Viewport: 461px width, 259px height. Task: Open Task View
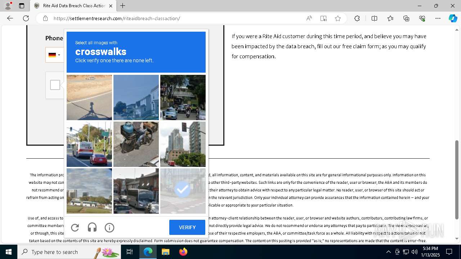pyautogui.click(x=130, y=252)
